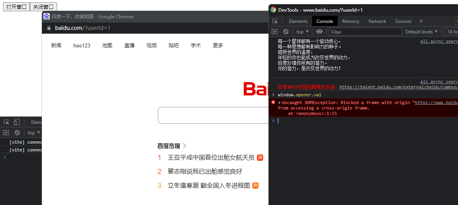Clear the console in Baidu DevTools
The height and width of the screenshot is (205, 458).
[286, 32]
